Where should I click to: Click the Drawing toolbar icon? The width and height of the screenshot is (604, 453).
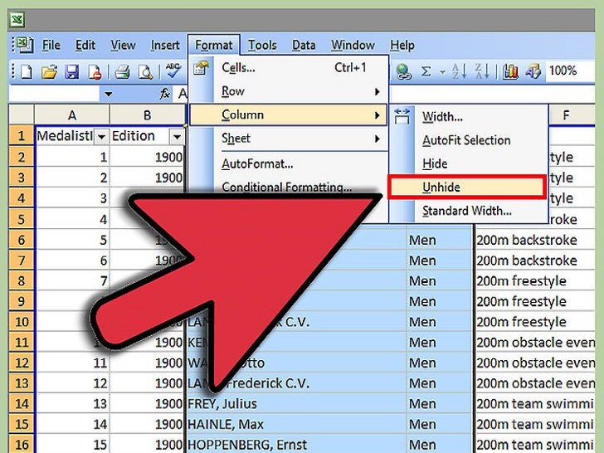click(x=533, y=71)
